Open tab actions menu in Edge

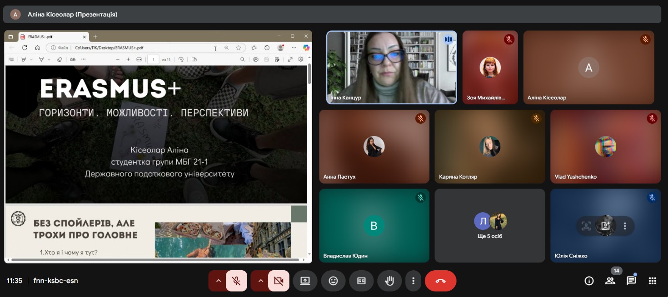pos(10,37)
